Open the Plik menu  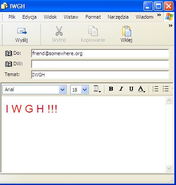pos(12,17)
